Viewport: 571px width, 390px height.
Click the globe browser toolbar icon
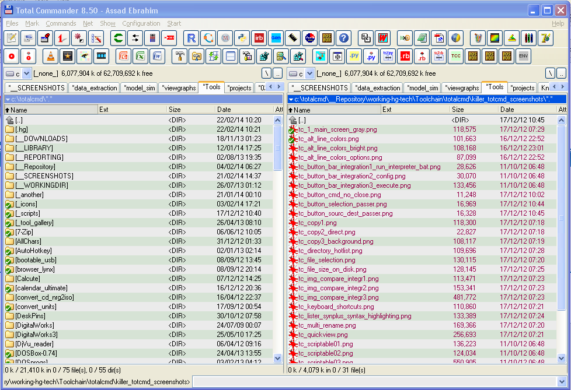(x=455, y=38)
